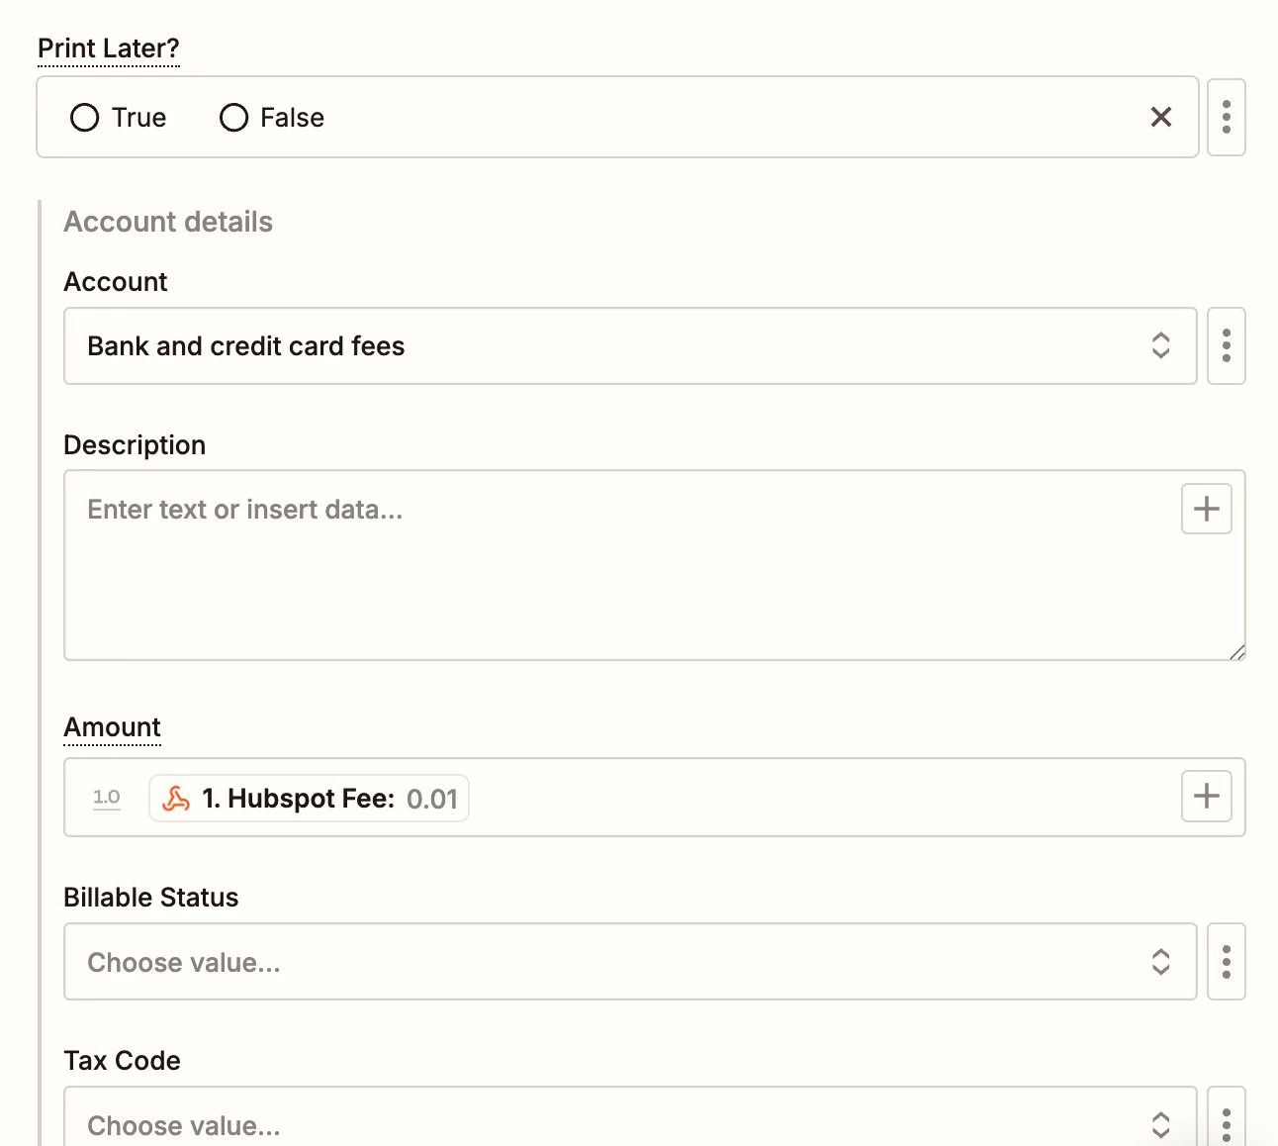Click the Amount field label
The height and width of the screenshot is (1146, 1278).
(113, 727)
